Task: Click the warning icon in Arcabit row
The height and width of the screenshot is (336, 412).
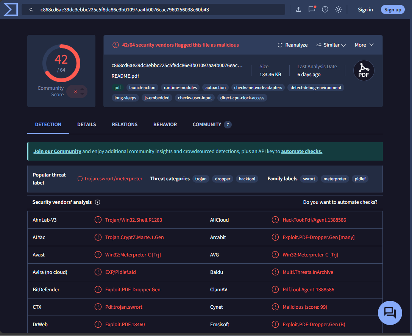Action: (275, 237)
